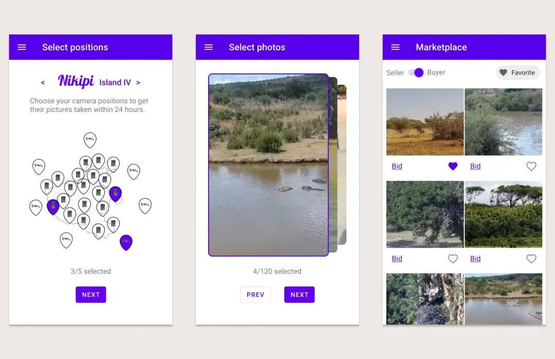Favorite the large tree photo with heart
Screen dimensions: 555x359
click(x=453, y=259)
